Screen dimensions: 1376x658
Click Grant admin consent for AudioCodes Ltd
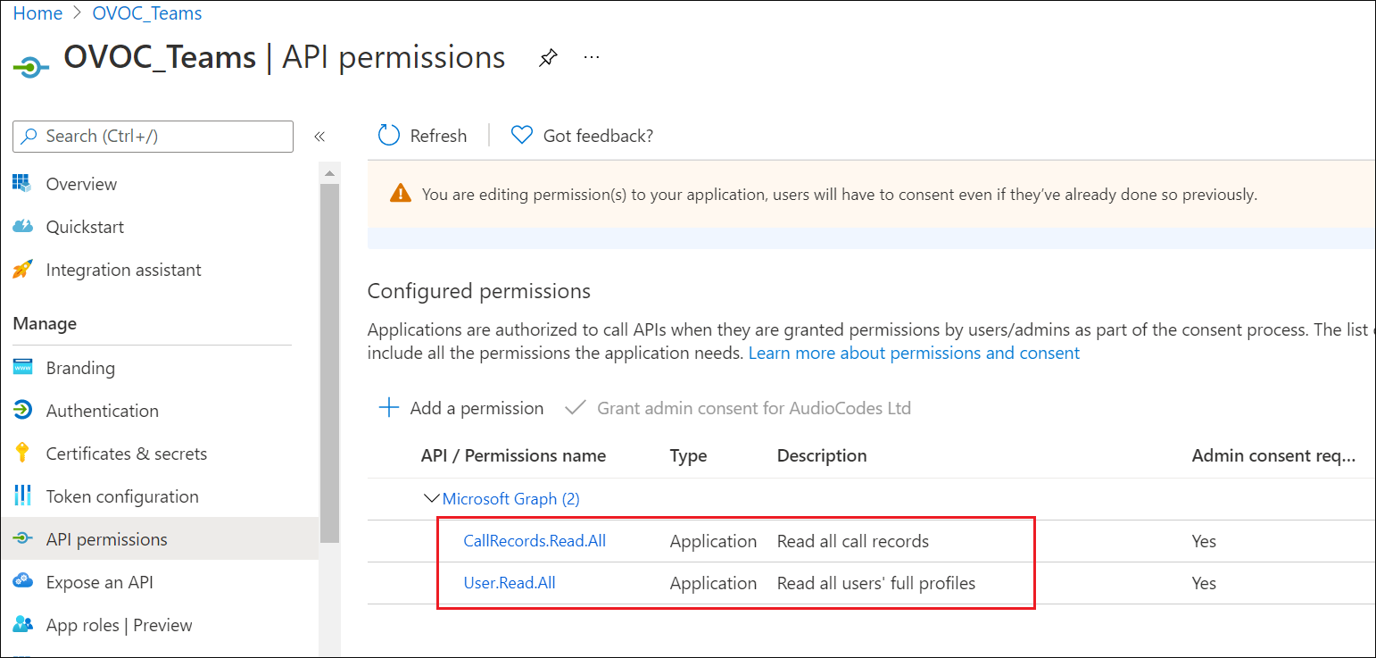pos(739,408)
